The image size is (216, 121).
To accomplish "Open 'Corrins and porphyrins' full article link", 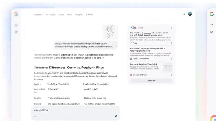I will [x=147, y=50].
